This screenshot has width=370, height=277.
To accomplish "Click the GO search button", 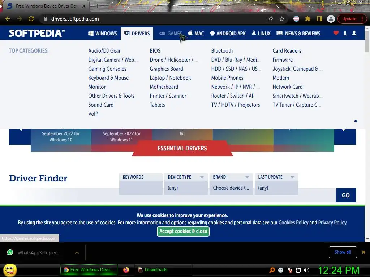I will click(346, 195).
